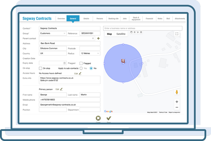Click the map business name or address search box
211x141 pixels.
[143, 28]
